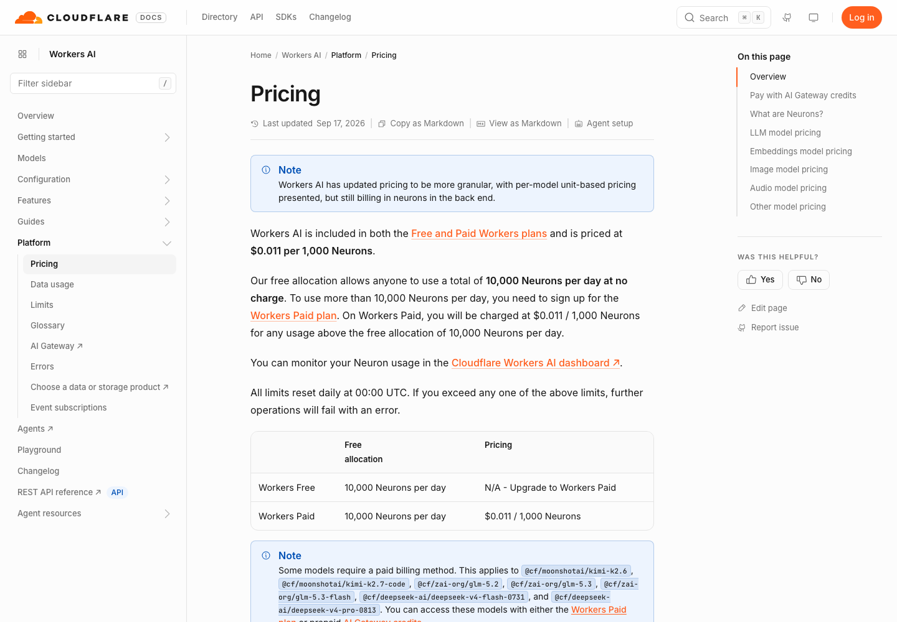Image resolution: width=897 pixels, height=622 pixels.
Task: Click the Workers AI sidebar title
Action: pyautogui.click(x=72, y=54)
